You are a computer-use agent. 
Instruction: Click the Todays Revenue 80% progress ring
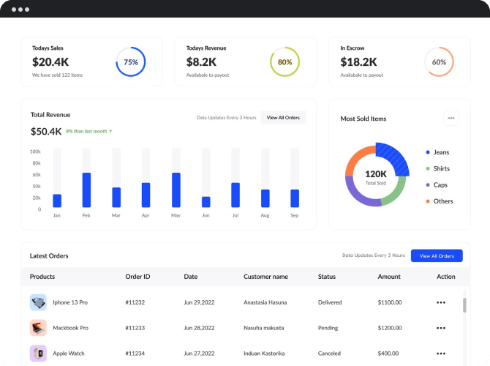(284, 62)
